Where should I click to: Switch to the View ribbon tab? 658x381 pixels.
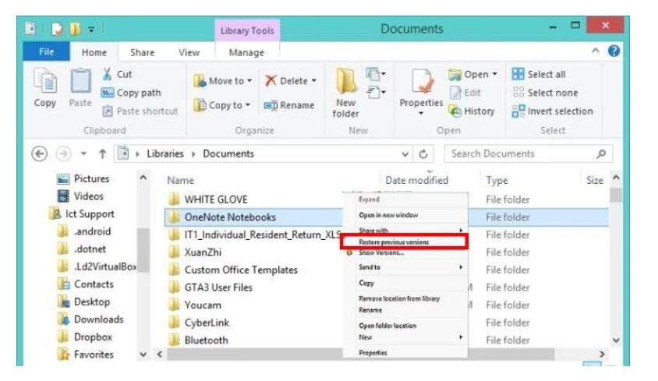(x=189, y=52)
